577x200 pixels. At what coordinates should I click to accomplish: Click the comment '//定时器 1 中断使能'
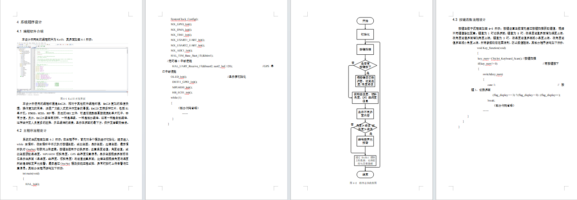tap(180, 61)
